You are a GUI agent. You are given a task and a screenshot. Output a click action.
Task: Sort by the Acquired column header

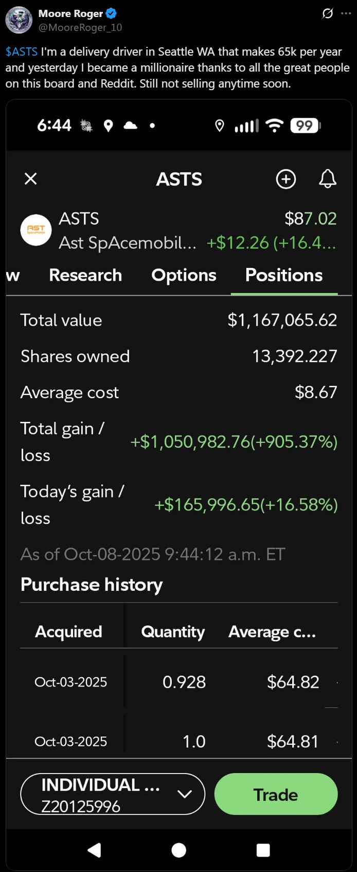[68, 631]
